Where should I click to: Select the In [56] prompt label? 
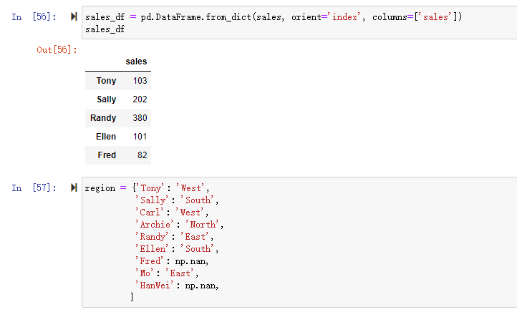coord(34,16)
